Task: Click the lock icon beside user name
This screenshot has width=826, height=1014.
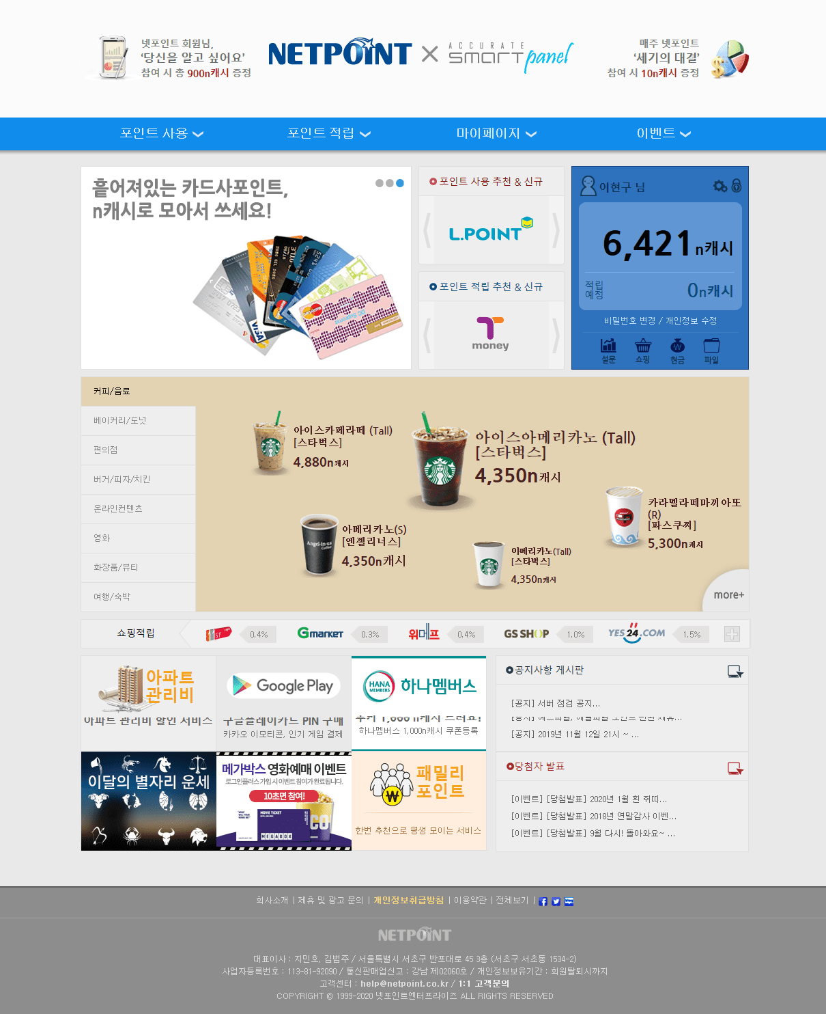Action: click(737, 186)
